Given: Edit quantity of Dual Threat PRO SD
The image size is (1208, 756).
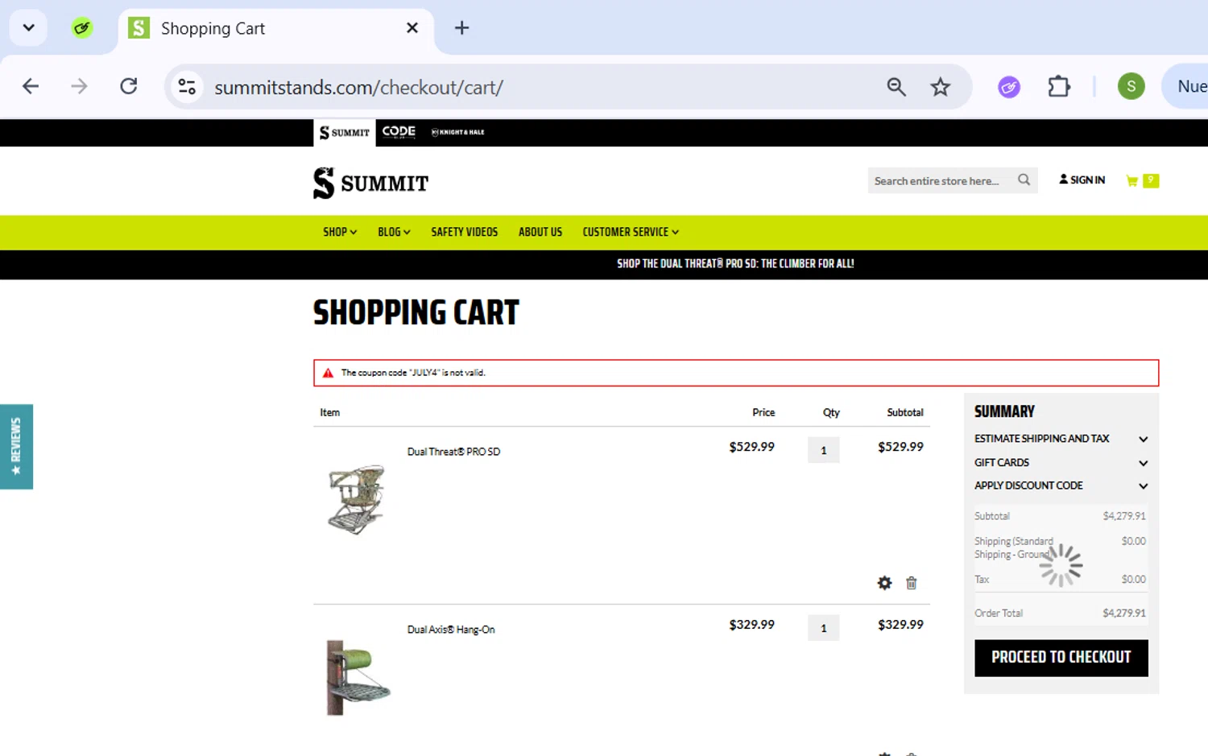Looking at the screenshot, I should 823,450.
